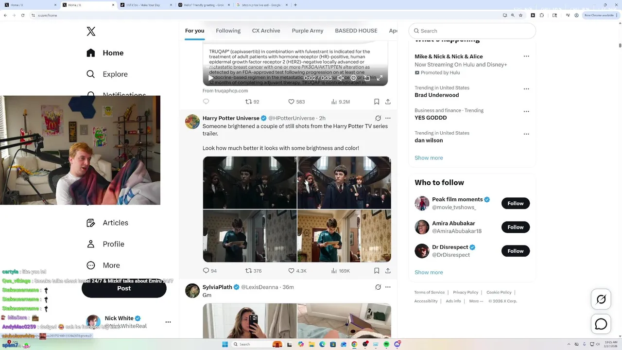The width and height of the screenshot is (622, 350).
Task: Follow Amira Abubakar
Action: pos(516,227)
